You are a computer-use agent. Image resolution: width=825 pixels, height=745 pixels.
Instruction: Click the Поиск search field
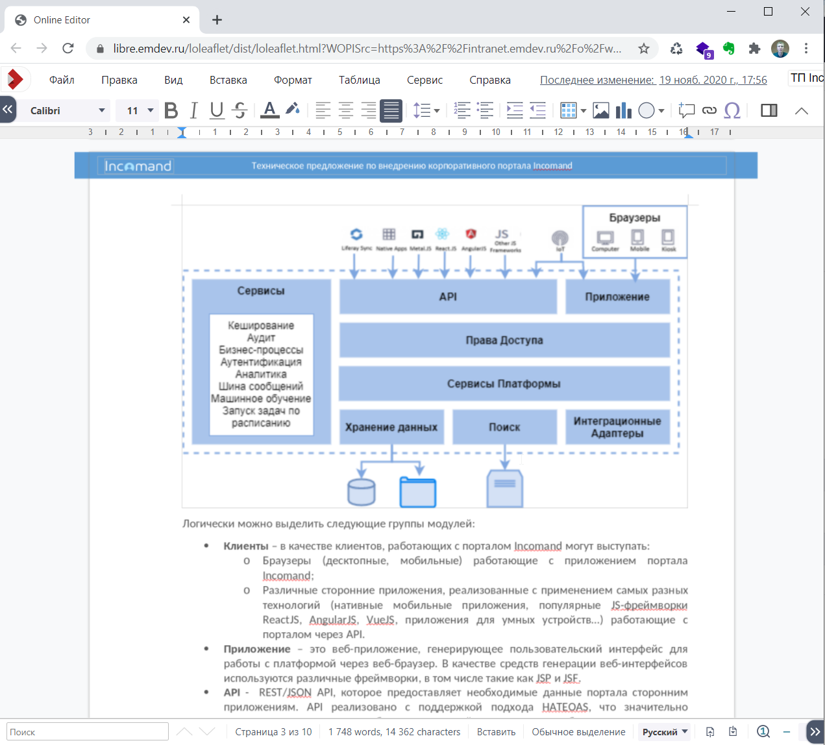pos(88,732)
